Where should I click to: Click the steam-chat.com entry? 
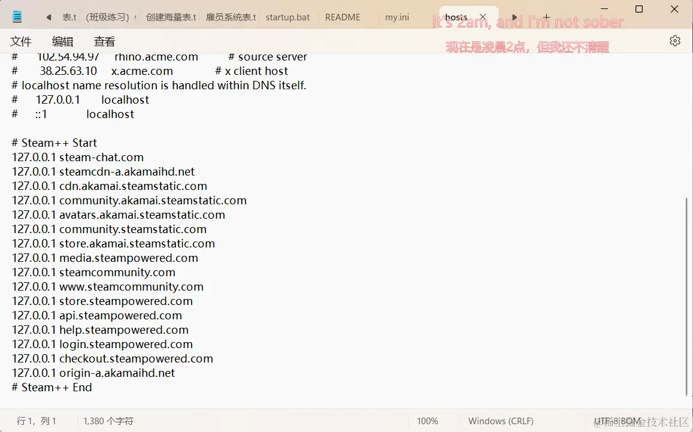point(78,158)
